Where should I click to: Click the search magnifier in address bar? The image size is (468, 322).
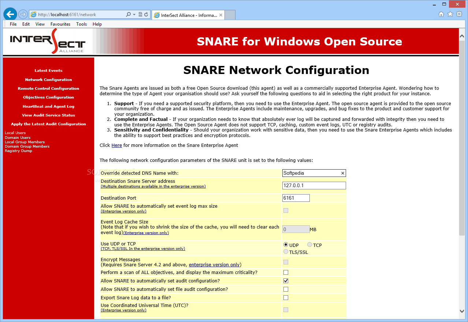tap(128, 15)
